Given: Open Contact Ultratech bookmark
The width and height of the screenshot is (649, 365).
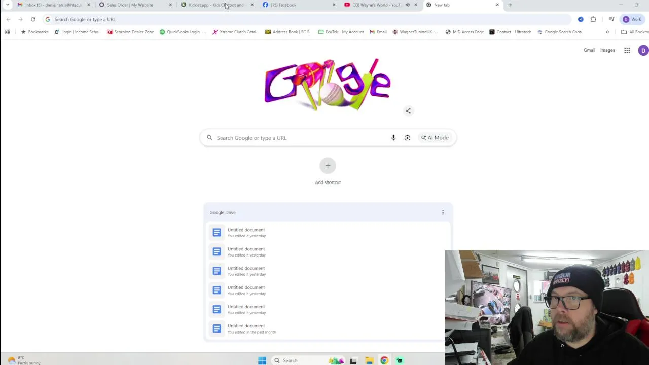Looking at the screenshot, I should [510, 32].
